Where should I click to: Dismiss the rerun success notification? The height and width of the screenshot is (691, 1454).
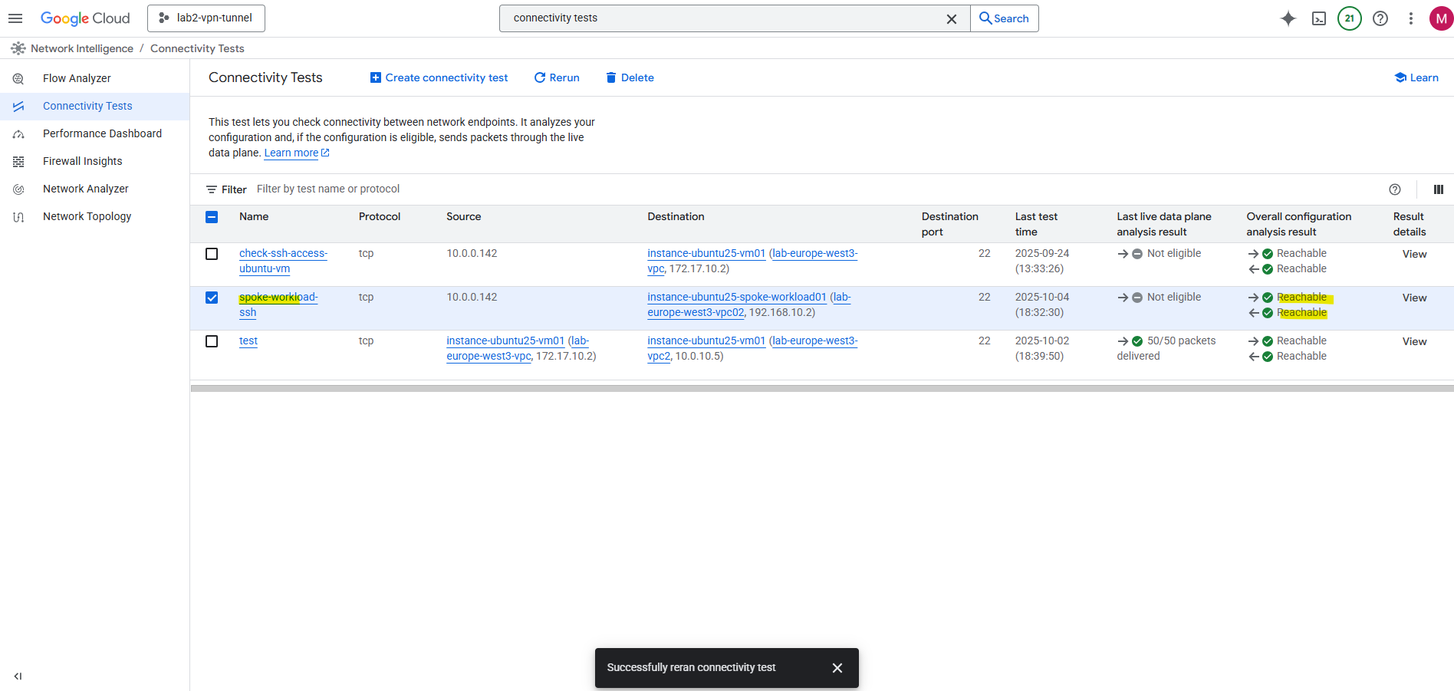tap(837, 668)
